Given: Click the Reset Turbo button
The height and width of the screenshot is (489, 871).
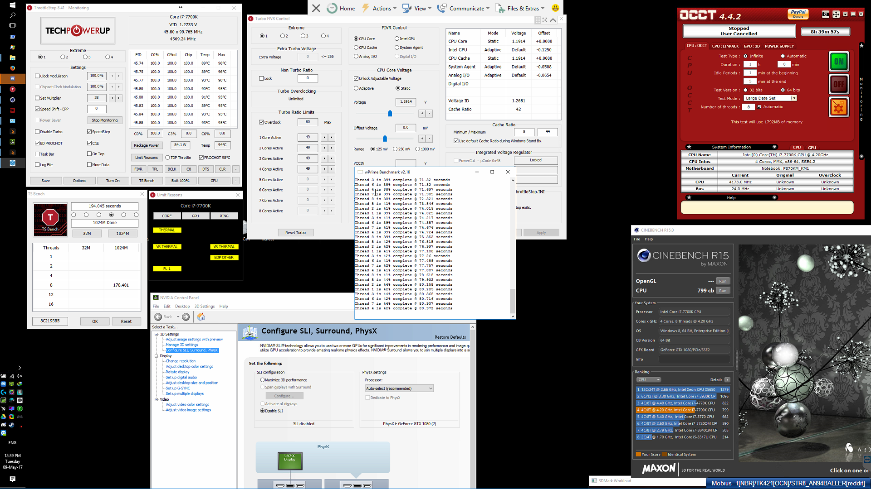Looking at the screenshot, I should 295,233.
